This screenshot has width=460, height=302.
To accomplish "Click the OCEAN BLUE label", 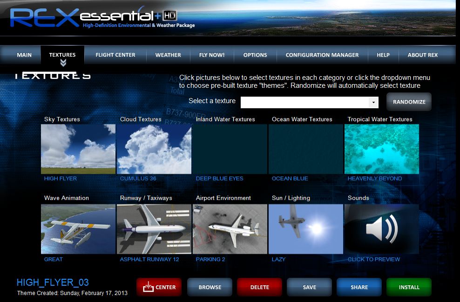I will pyautogui.click(x=290, y=178).
